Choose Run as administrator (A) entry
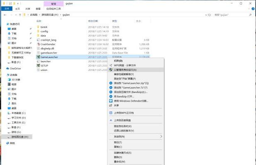The width and height of the screenshot is (256, 165). tap(136, 70)
